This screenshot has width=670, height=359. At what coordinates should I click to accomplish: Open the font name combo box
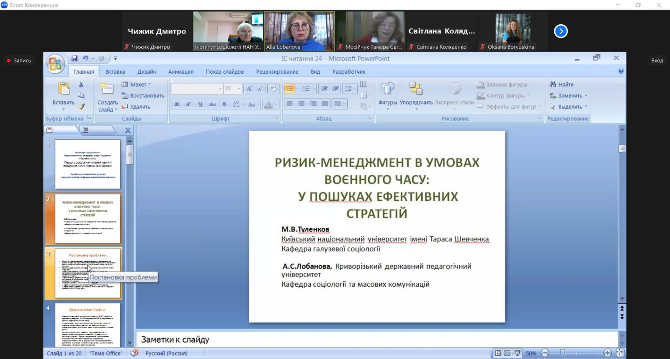(197, 88)
